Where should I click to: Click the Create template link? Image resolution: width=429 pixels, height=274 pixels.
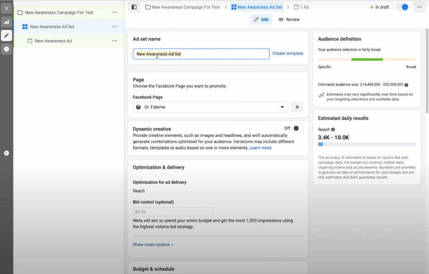tap(288, 54)
